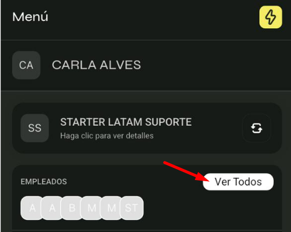Click the first A employee avatar

click(32, 208)
